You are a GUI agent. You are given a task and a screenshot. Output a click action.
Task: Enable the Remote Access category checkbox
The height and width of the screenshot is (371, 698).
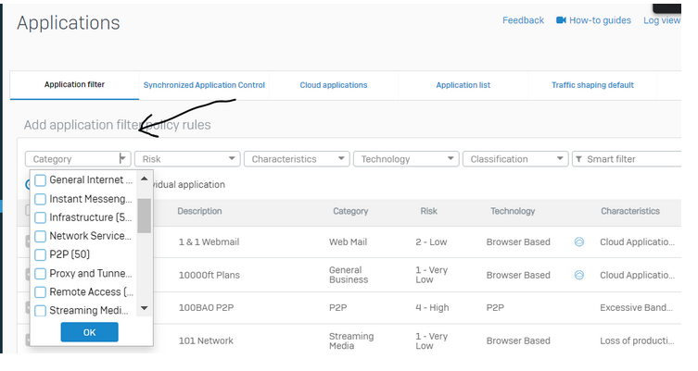pyautogui.click(x=41, y=292)
